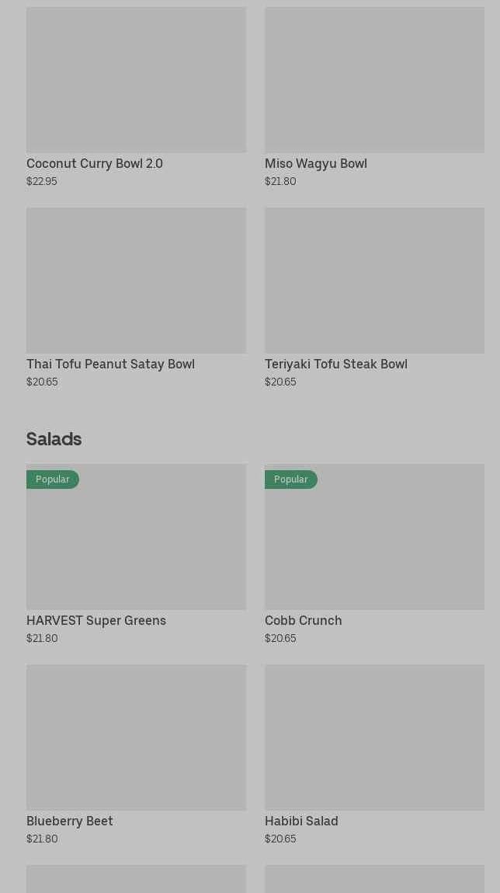Click the Salads section heading
This screenshot has width=500, height=893.
pyautogui.click(x=54, y=439)
